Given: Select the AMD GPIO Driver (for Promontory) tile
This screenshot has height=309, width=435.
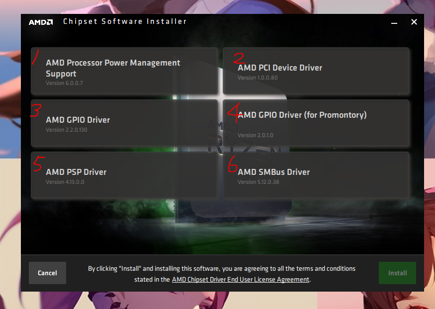Looking at the screenshot, I should tap(317, 123).
